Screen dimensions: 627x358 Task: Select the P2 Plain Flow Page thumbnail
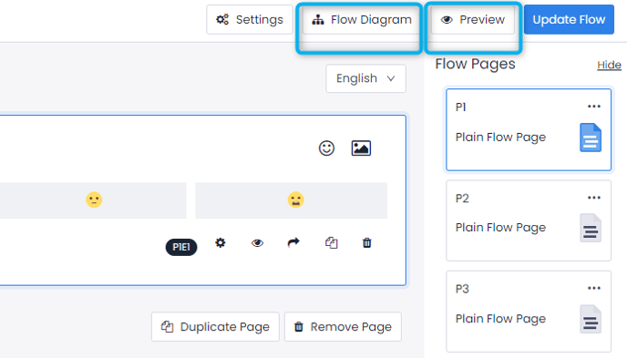(529, 220)
